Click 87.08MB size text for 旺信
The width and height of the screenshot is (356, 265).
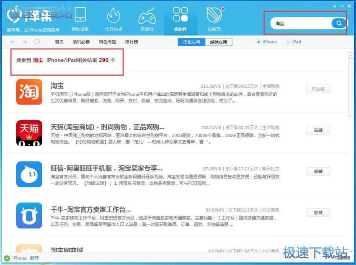tap(212, 169)
